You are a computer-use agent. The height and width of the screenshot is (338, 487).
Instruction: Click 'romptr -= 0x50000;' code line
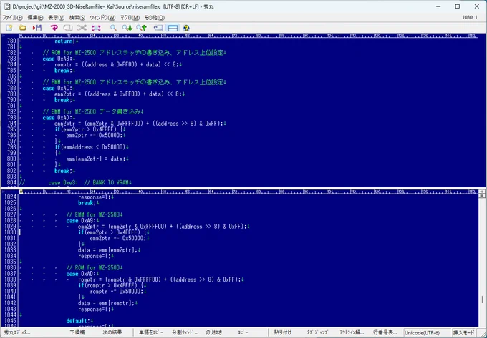pyautogui.click(x=117, y=292)
